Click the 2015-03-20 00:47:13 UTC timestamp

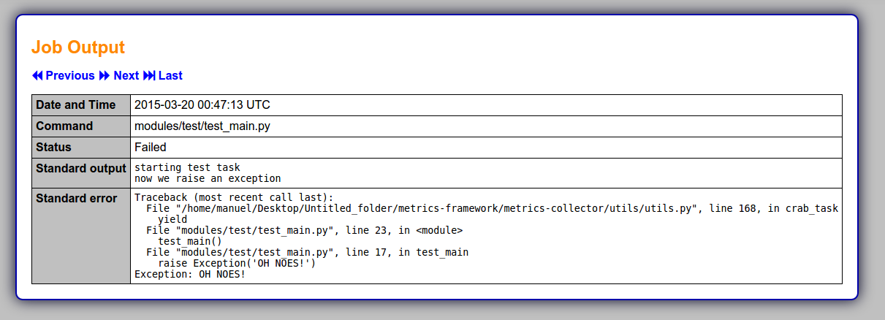tap(202, 105)
